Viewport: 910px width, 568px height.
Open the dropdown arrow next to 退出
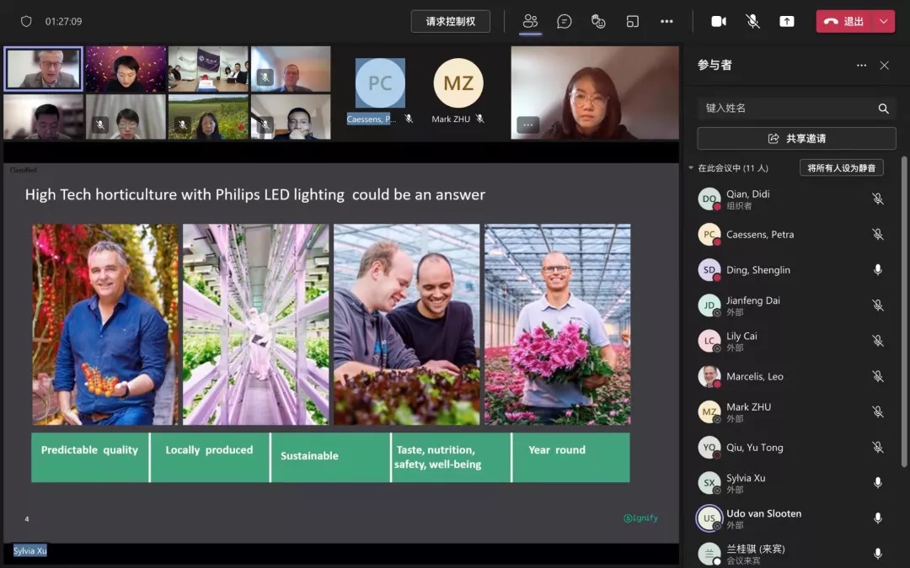click(x=884, y=21)
